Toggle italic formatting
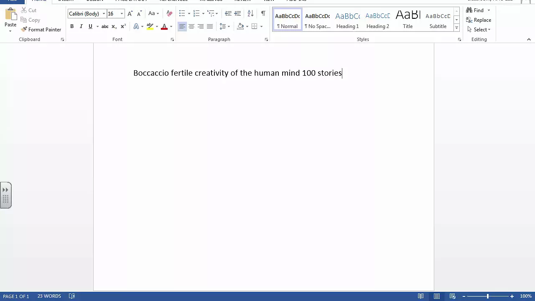Viewport: 535px width, 301px height. [x=81, y=26]
